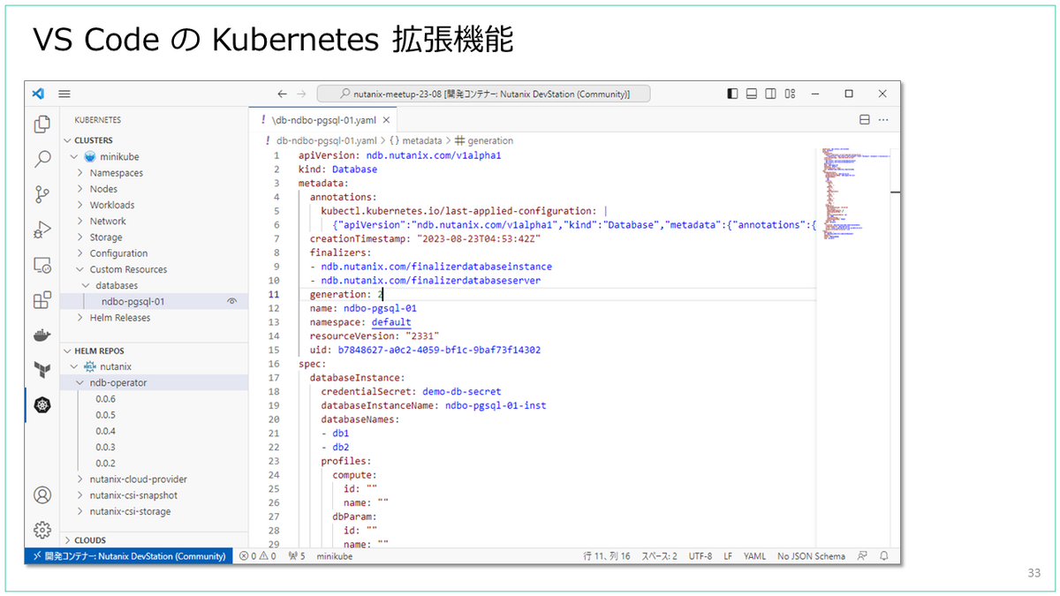Toggle the primary side bar layout icon
1060x596 pixels.
click(x=732, y=94)
